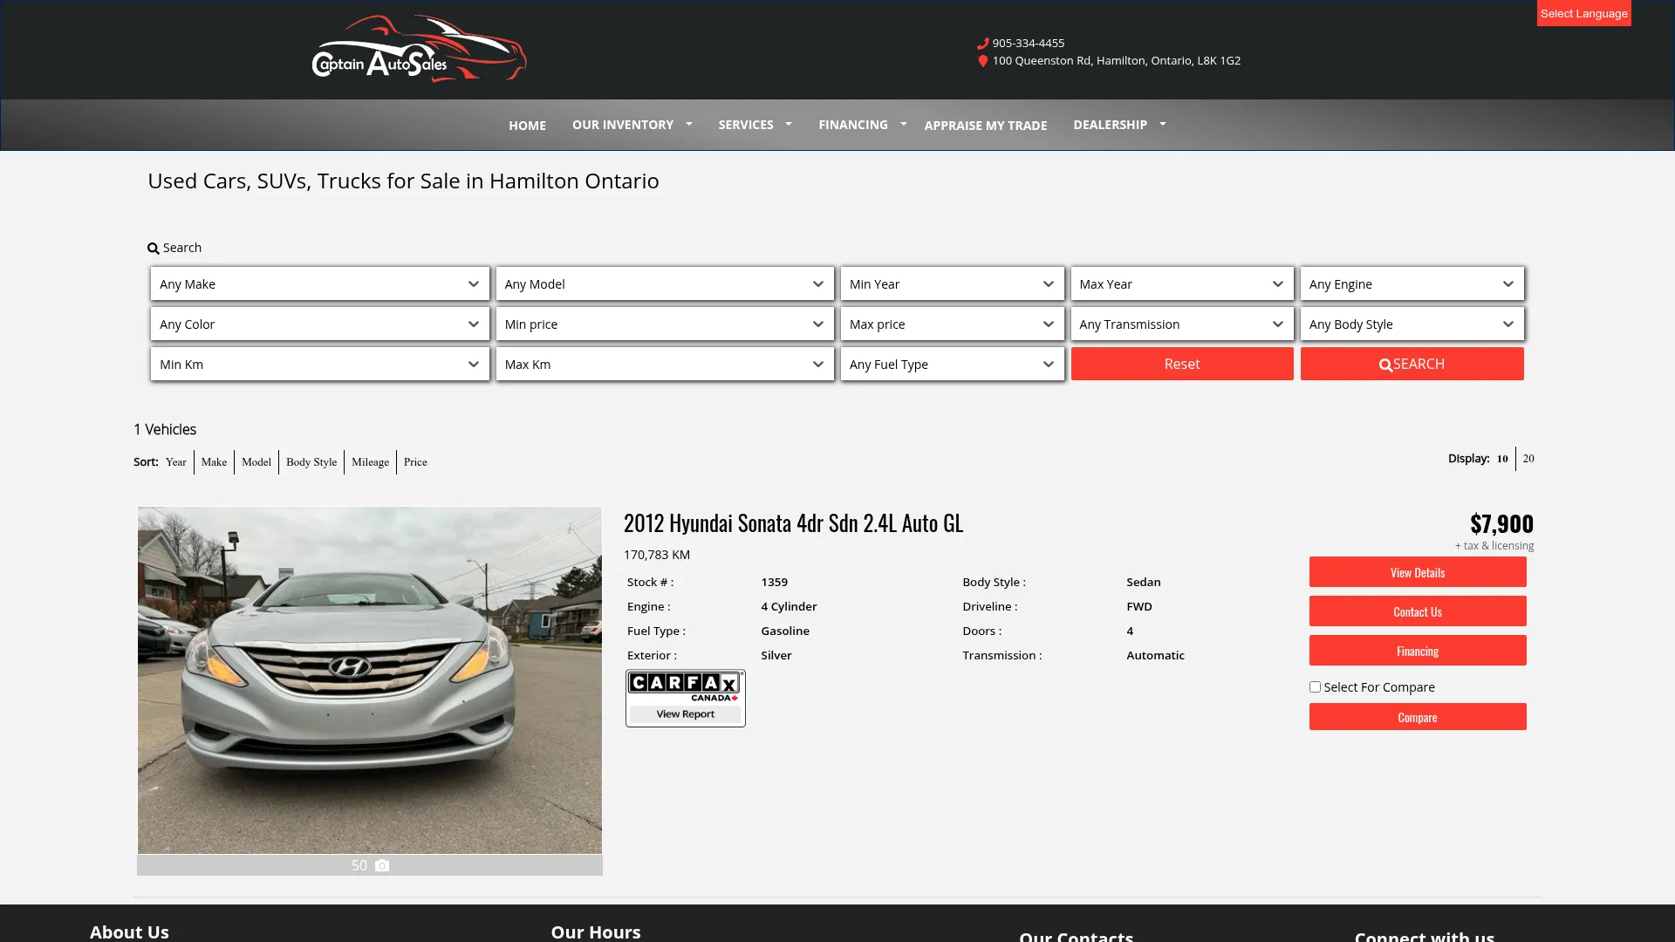Expand the Financing submenu arrow
Image resolution: width=1675 pixels, height=942 pixels.
coord(904,125)
